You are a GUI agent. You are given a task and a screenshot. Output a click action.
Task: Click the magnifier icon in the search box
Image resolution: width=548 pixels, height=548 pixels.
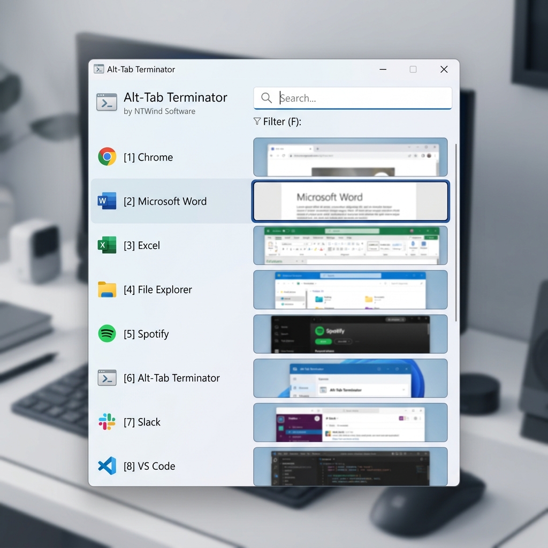(267, 98)
